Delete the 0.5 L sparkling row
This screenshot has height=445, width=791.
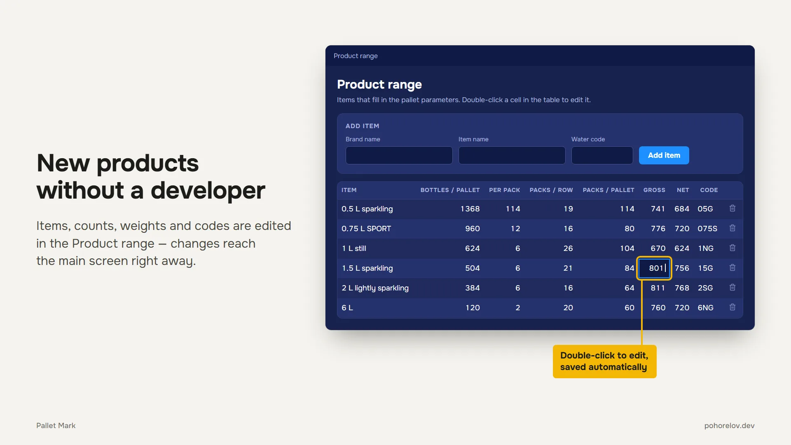pos(732,208)
